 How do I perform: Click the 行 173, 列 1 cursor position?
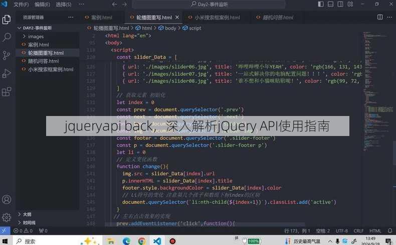click(x=297, y=230)
